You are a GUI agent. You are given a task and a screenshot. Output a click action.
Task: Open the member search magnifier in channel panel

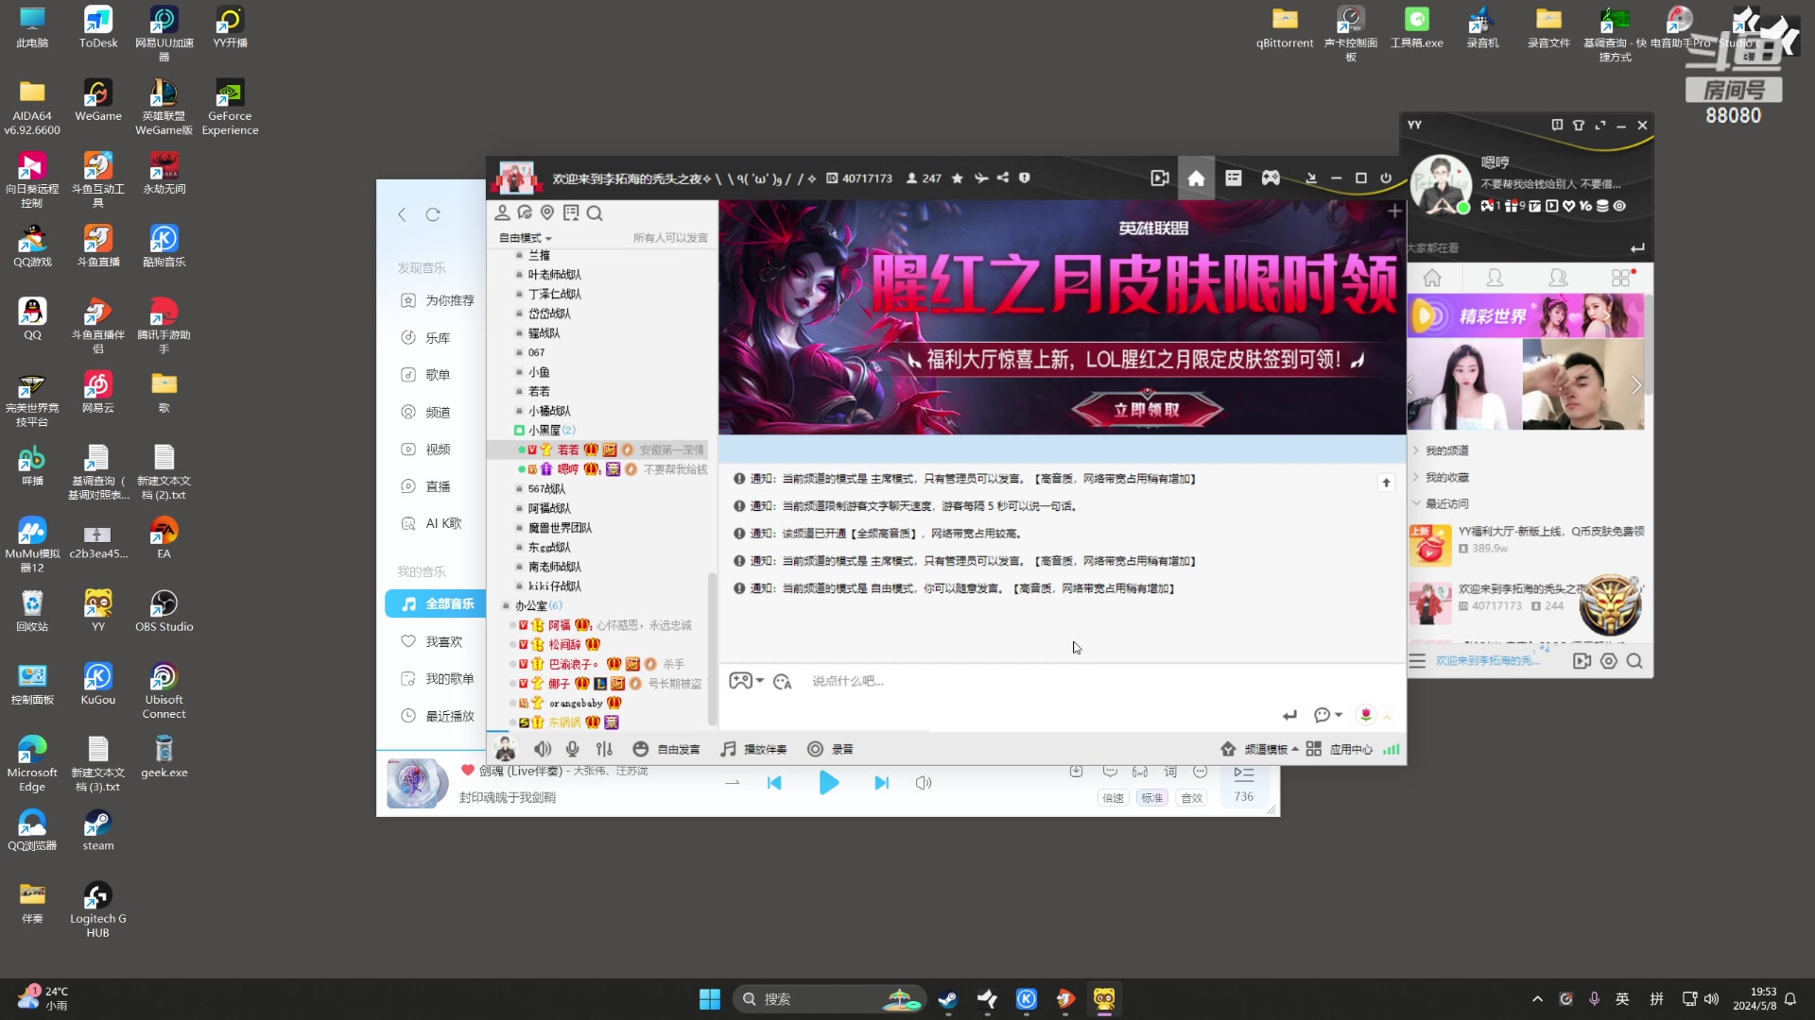pyautogui.click(x=596, y=213)
